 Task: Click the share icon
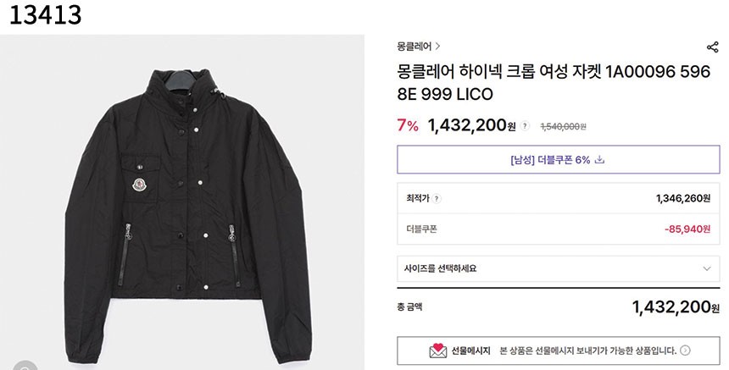(x=712, y=47)
